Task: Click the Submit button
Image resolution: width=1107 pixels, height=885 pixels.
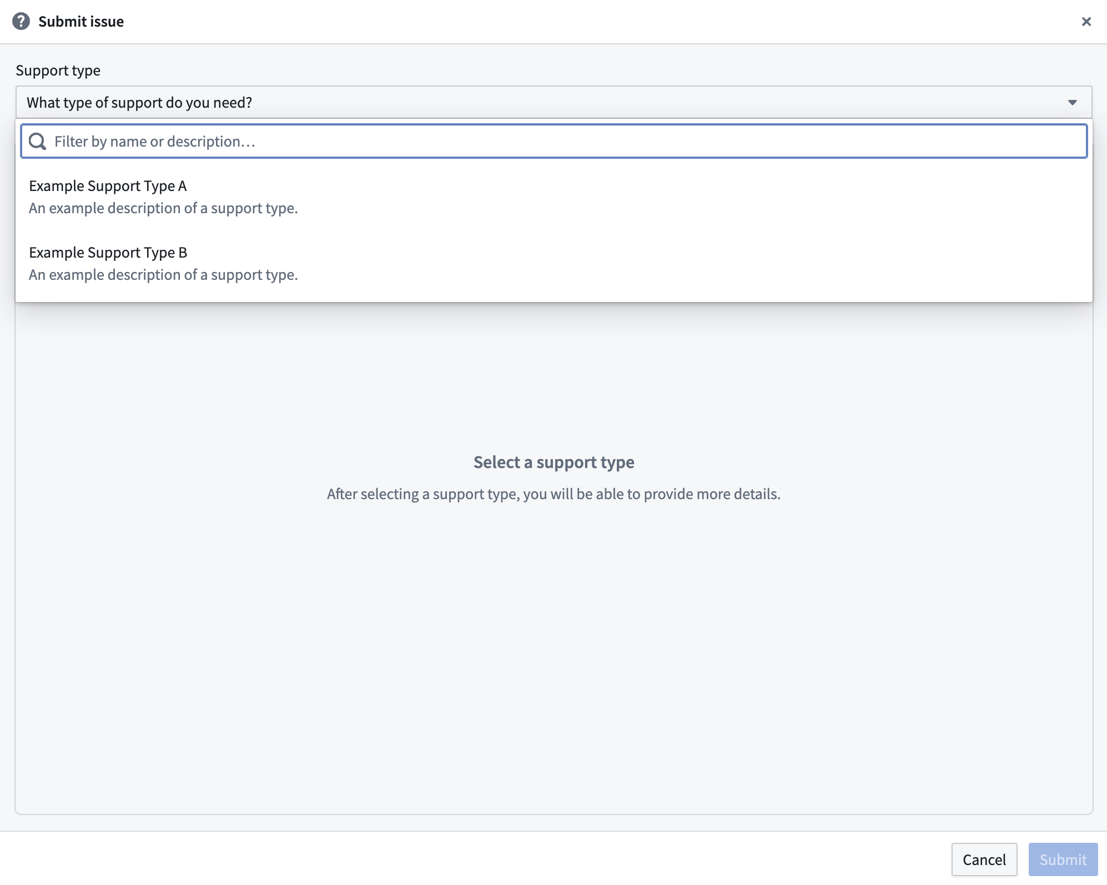Action: tap(1063, 859)
